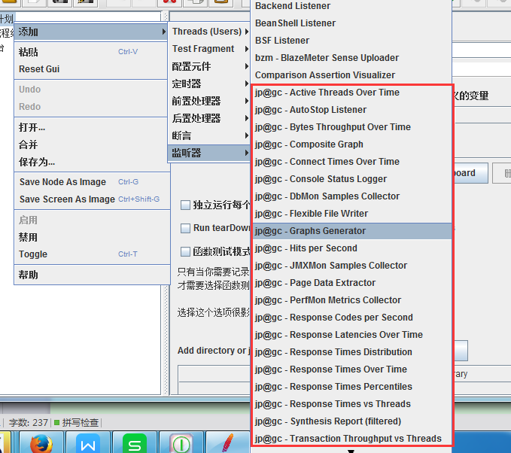
Task: Select highlighted jp@gc - Graphs Generator
Action: tap(352, 231)
